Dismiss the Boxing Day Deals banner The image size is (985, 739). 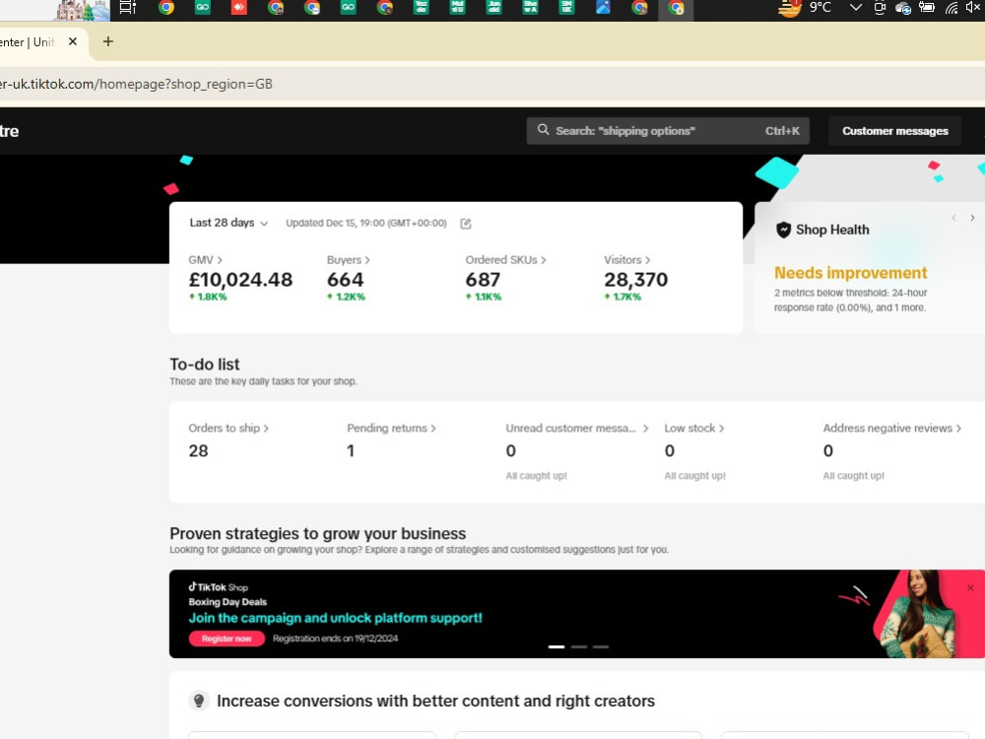point(970,588)
